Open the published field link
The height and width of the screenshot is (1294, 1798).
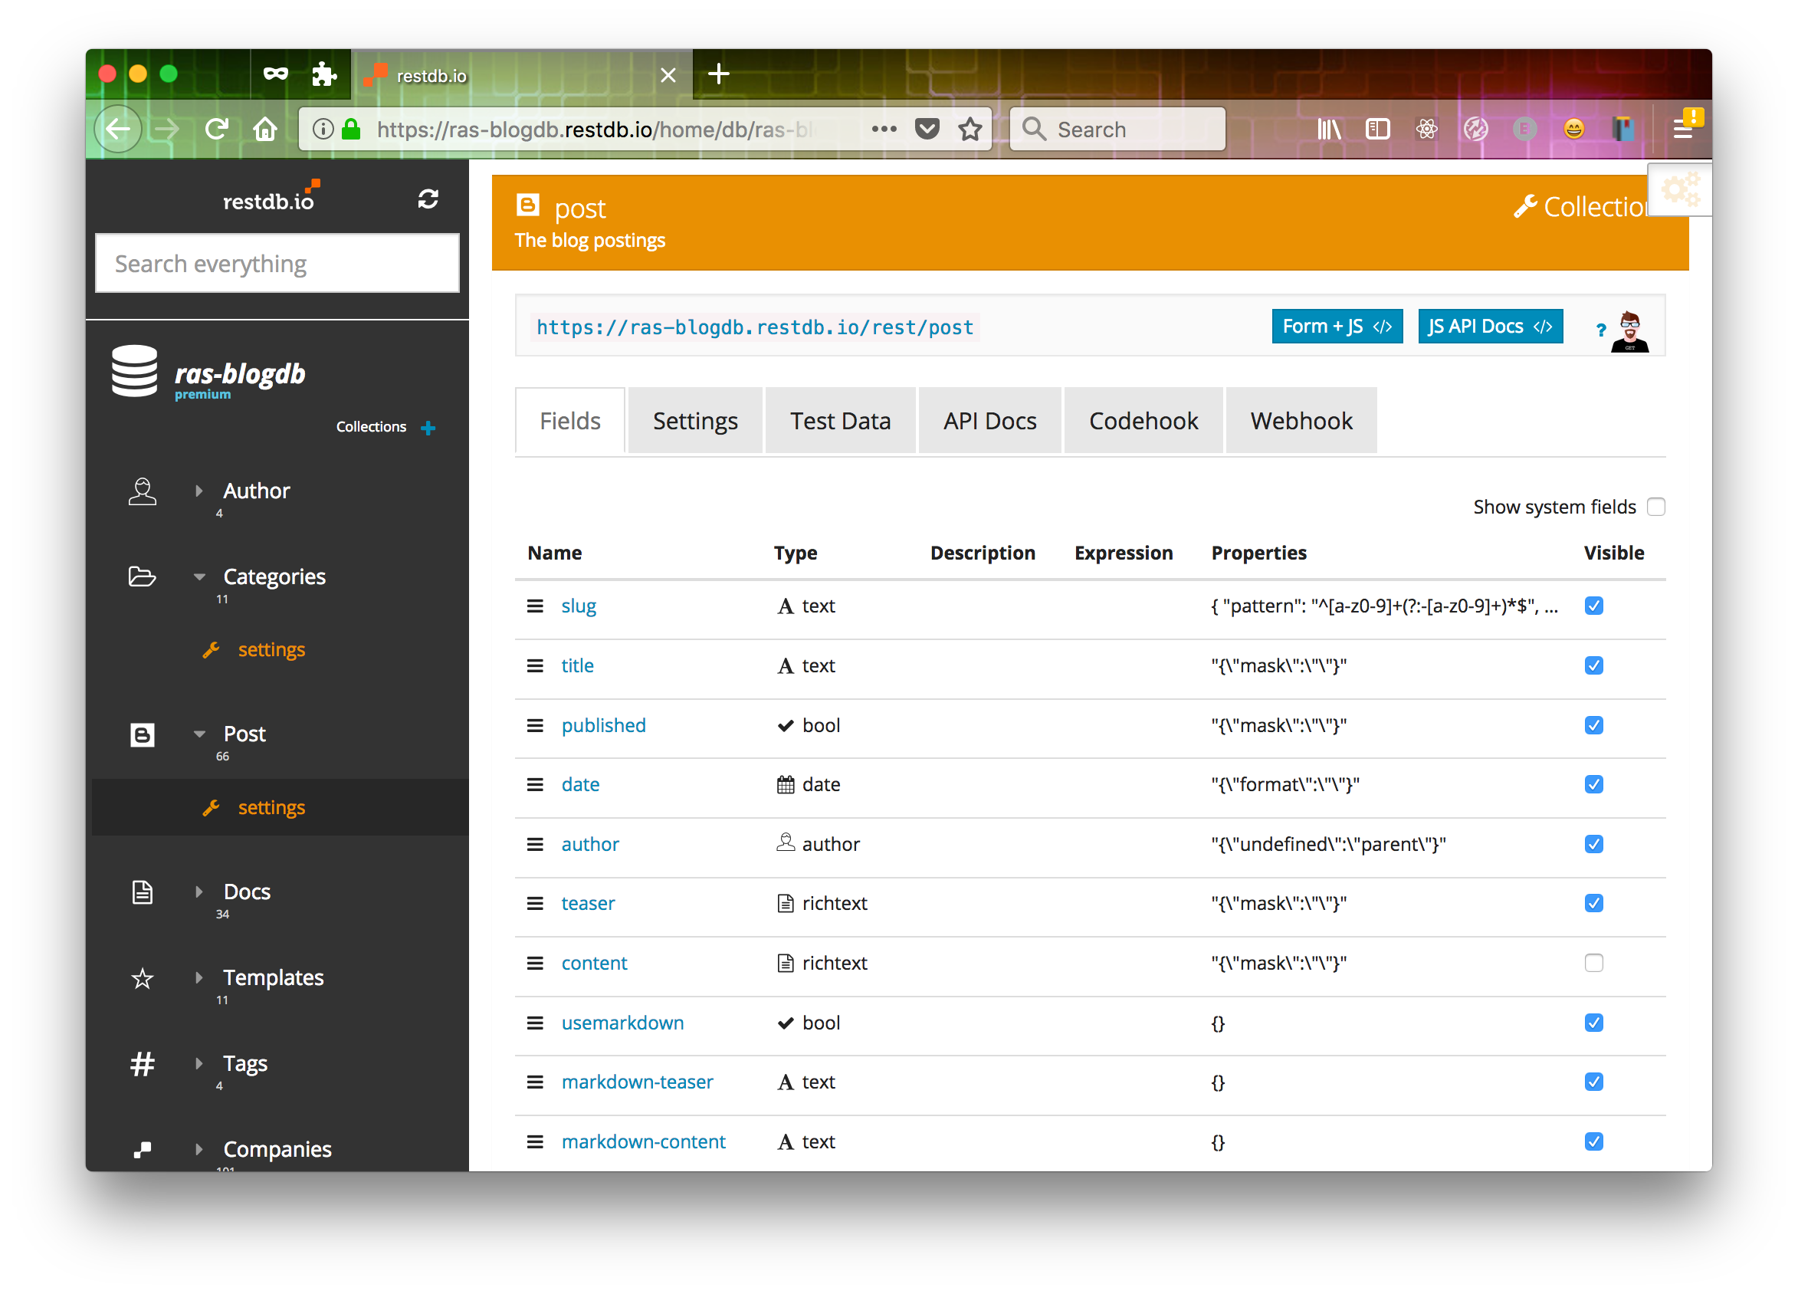pyautogui.click(x=603, y=724)
